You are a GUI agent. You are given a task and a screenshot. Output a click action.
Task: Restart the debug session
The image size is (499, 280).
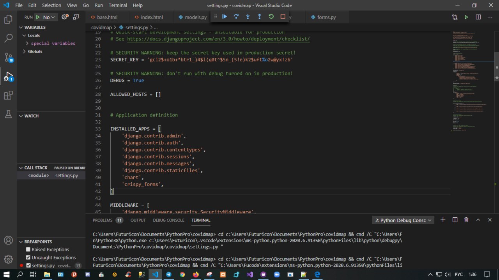coord(271,16)
